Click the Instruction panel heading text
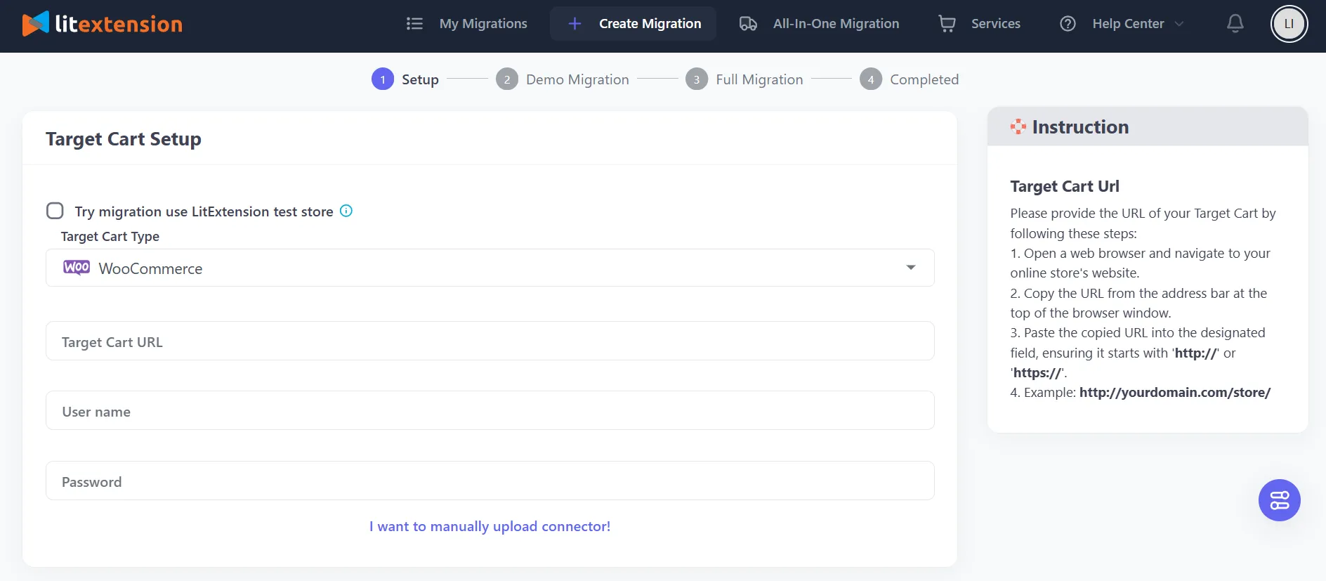Viewport: 1326px width, 581px height. point(1080,126)
